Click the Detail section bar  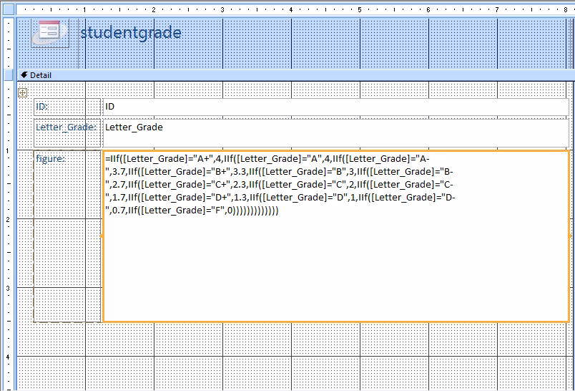point(286,74)
